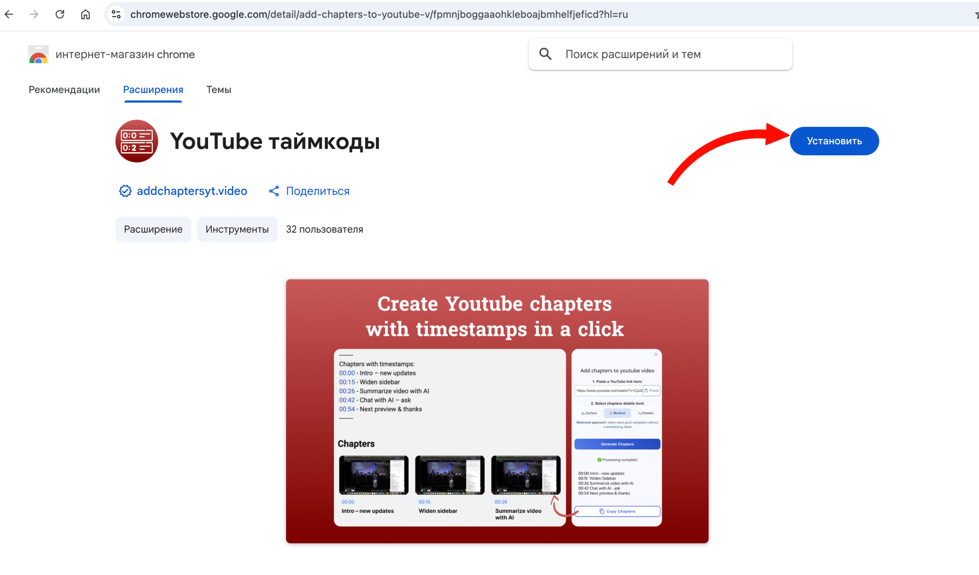Click the search magnifier icon
Viewport: 979px width, 575px height.
pos(545,54)
